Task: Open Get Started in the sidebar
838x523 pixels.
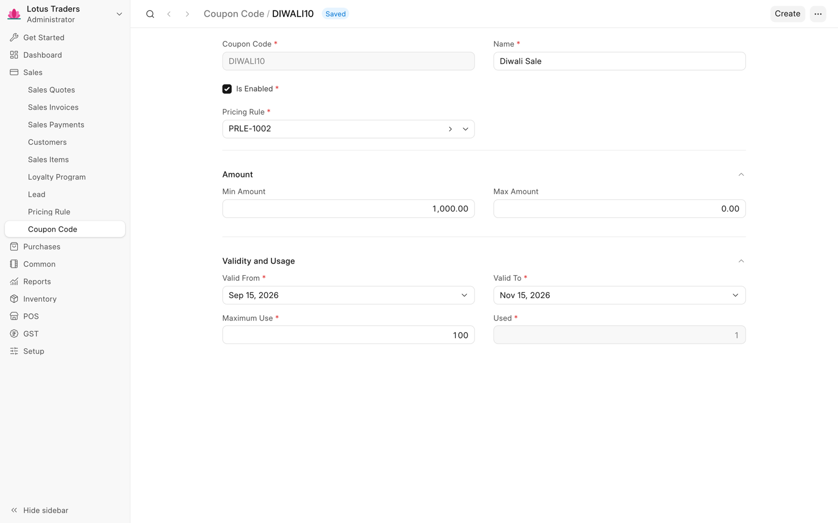Action: 65,38
